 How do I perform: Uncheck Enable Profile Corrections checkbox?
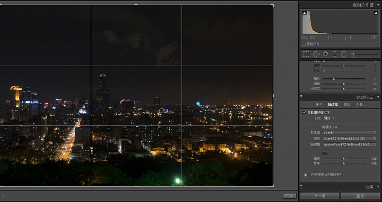click(305, 112)
